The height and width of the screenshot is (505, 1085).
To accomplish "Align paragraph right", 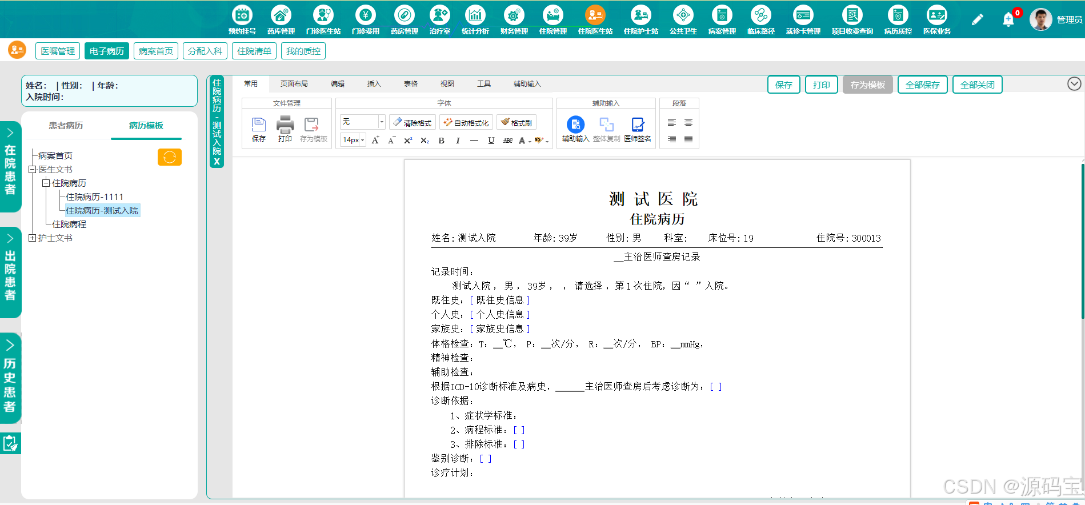I will [x=672, y=139].
